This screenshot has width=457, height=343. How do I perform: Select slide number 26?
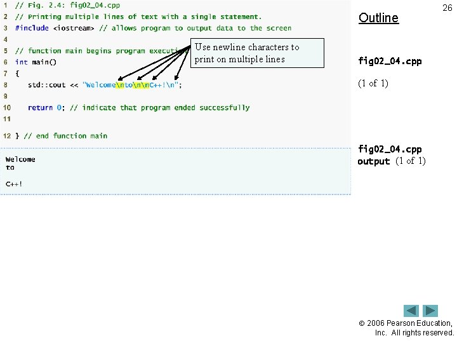447,8
